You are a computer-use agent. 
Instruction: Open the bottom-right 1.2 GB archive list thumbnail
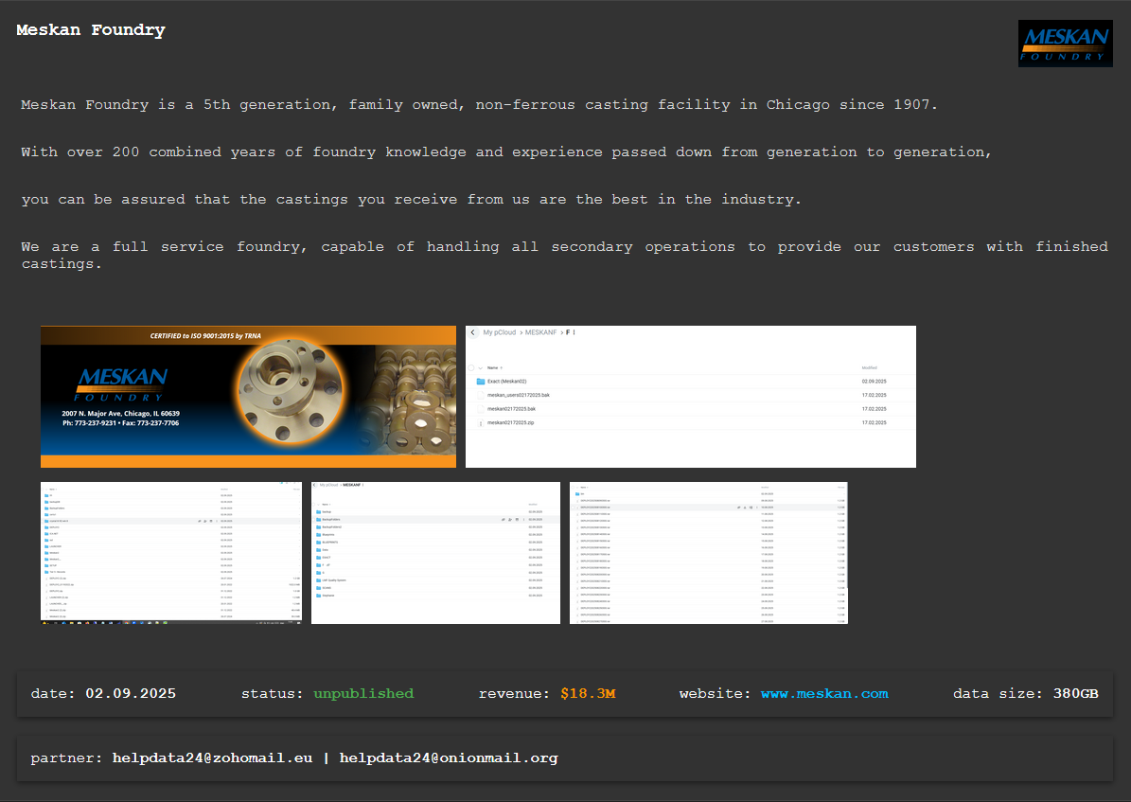(708, 553)
